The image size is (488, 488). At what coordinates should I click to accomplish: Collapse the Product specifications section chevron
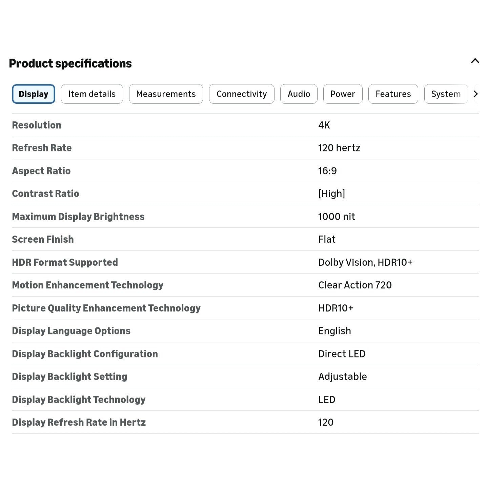tap(475, 61)
